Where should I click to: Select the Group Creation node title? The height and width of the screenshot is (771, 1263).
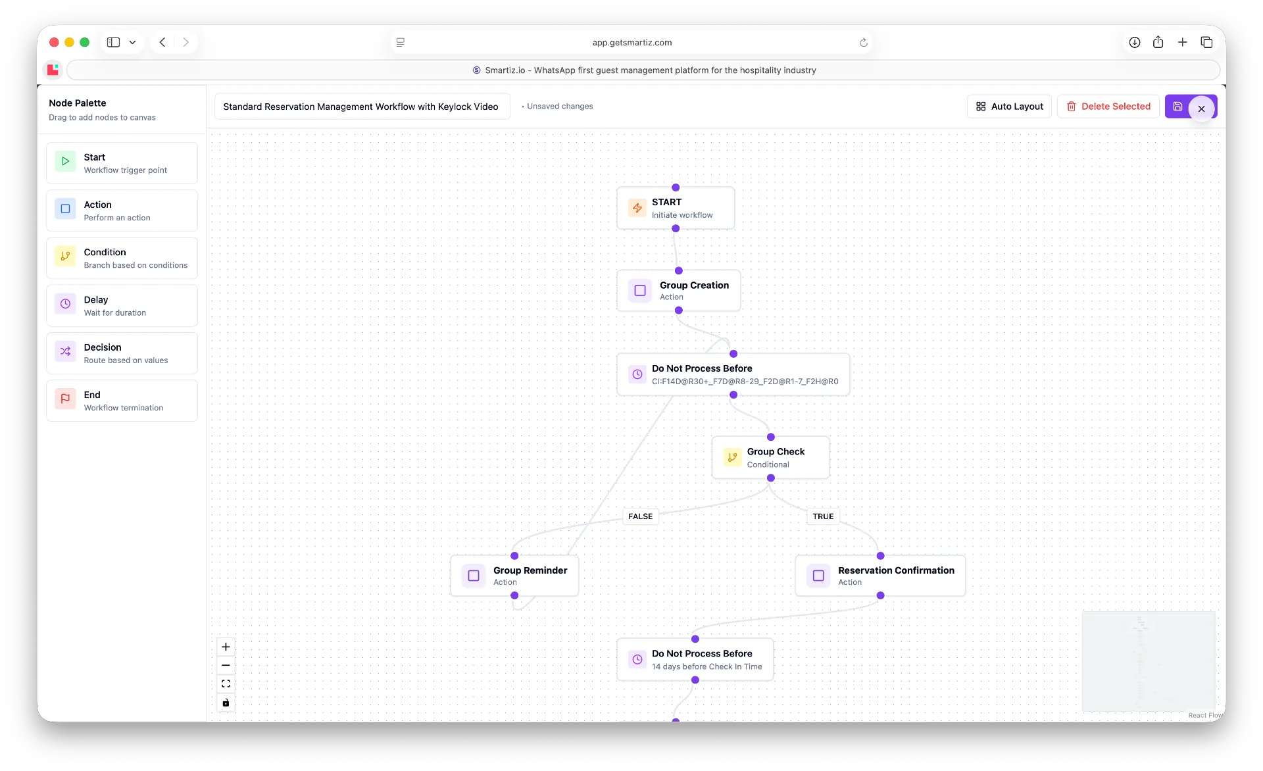coord(694,285)
